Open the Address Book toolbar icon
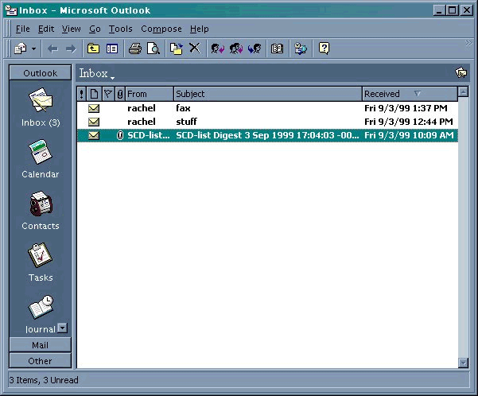478x396 pixels. [x=277, y=49]
